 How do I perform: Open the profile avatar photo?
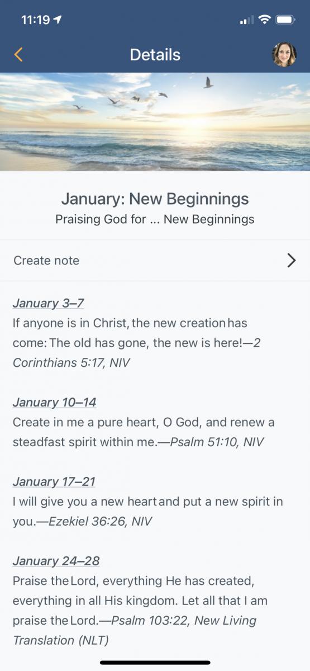click(x=284, y=55)
